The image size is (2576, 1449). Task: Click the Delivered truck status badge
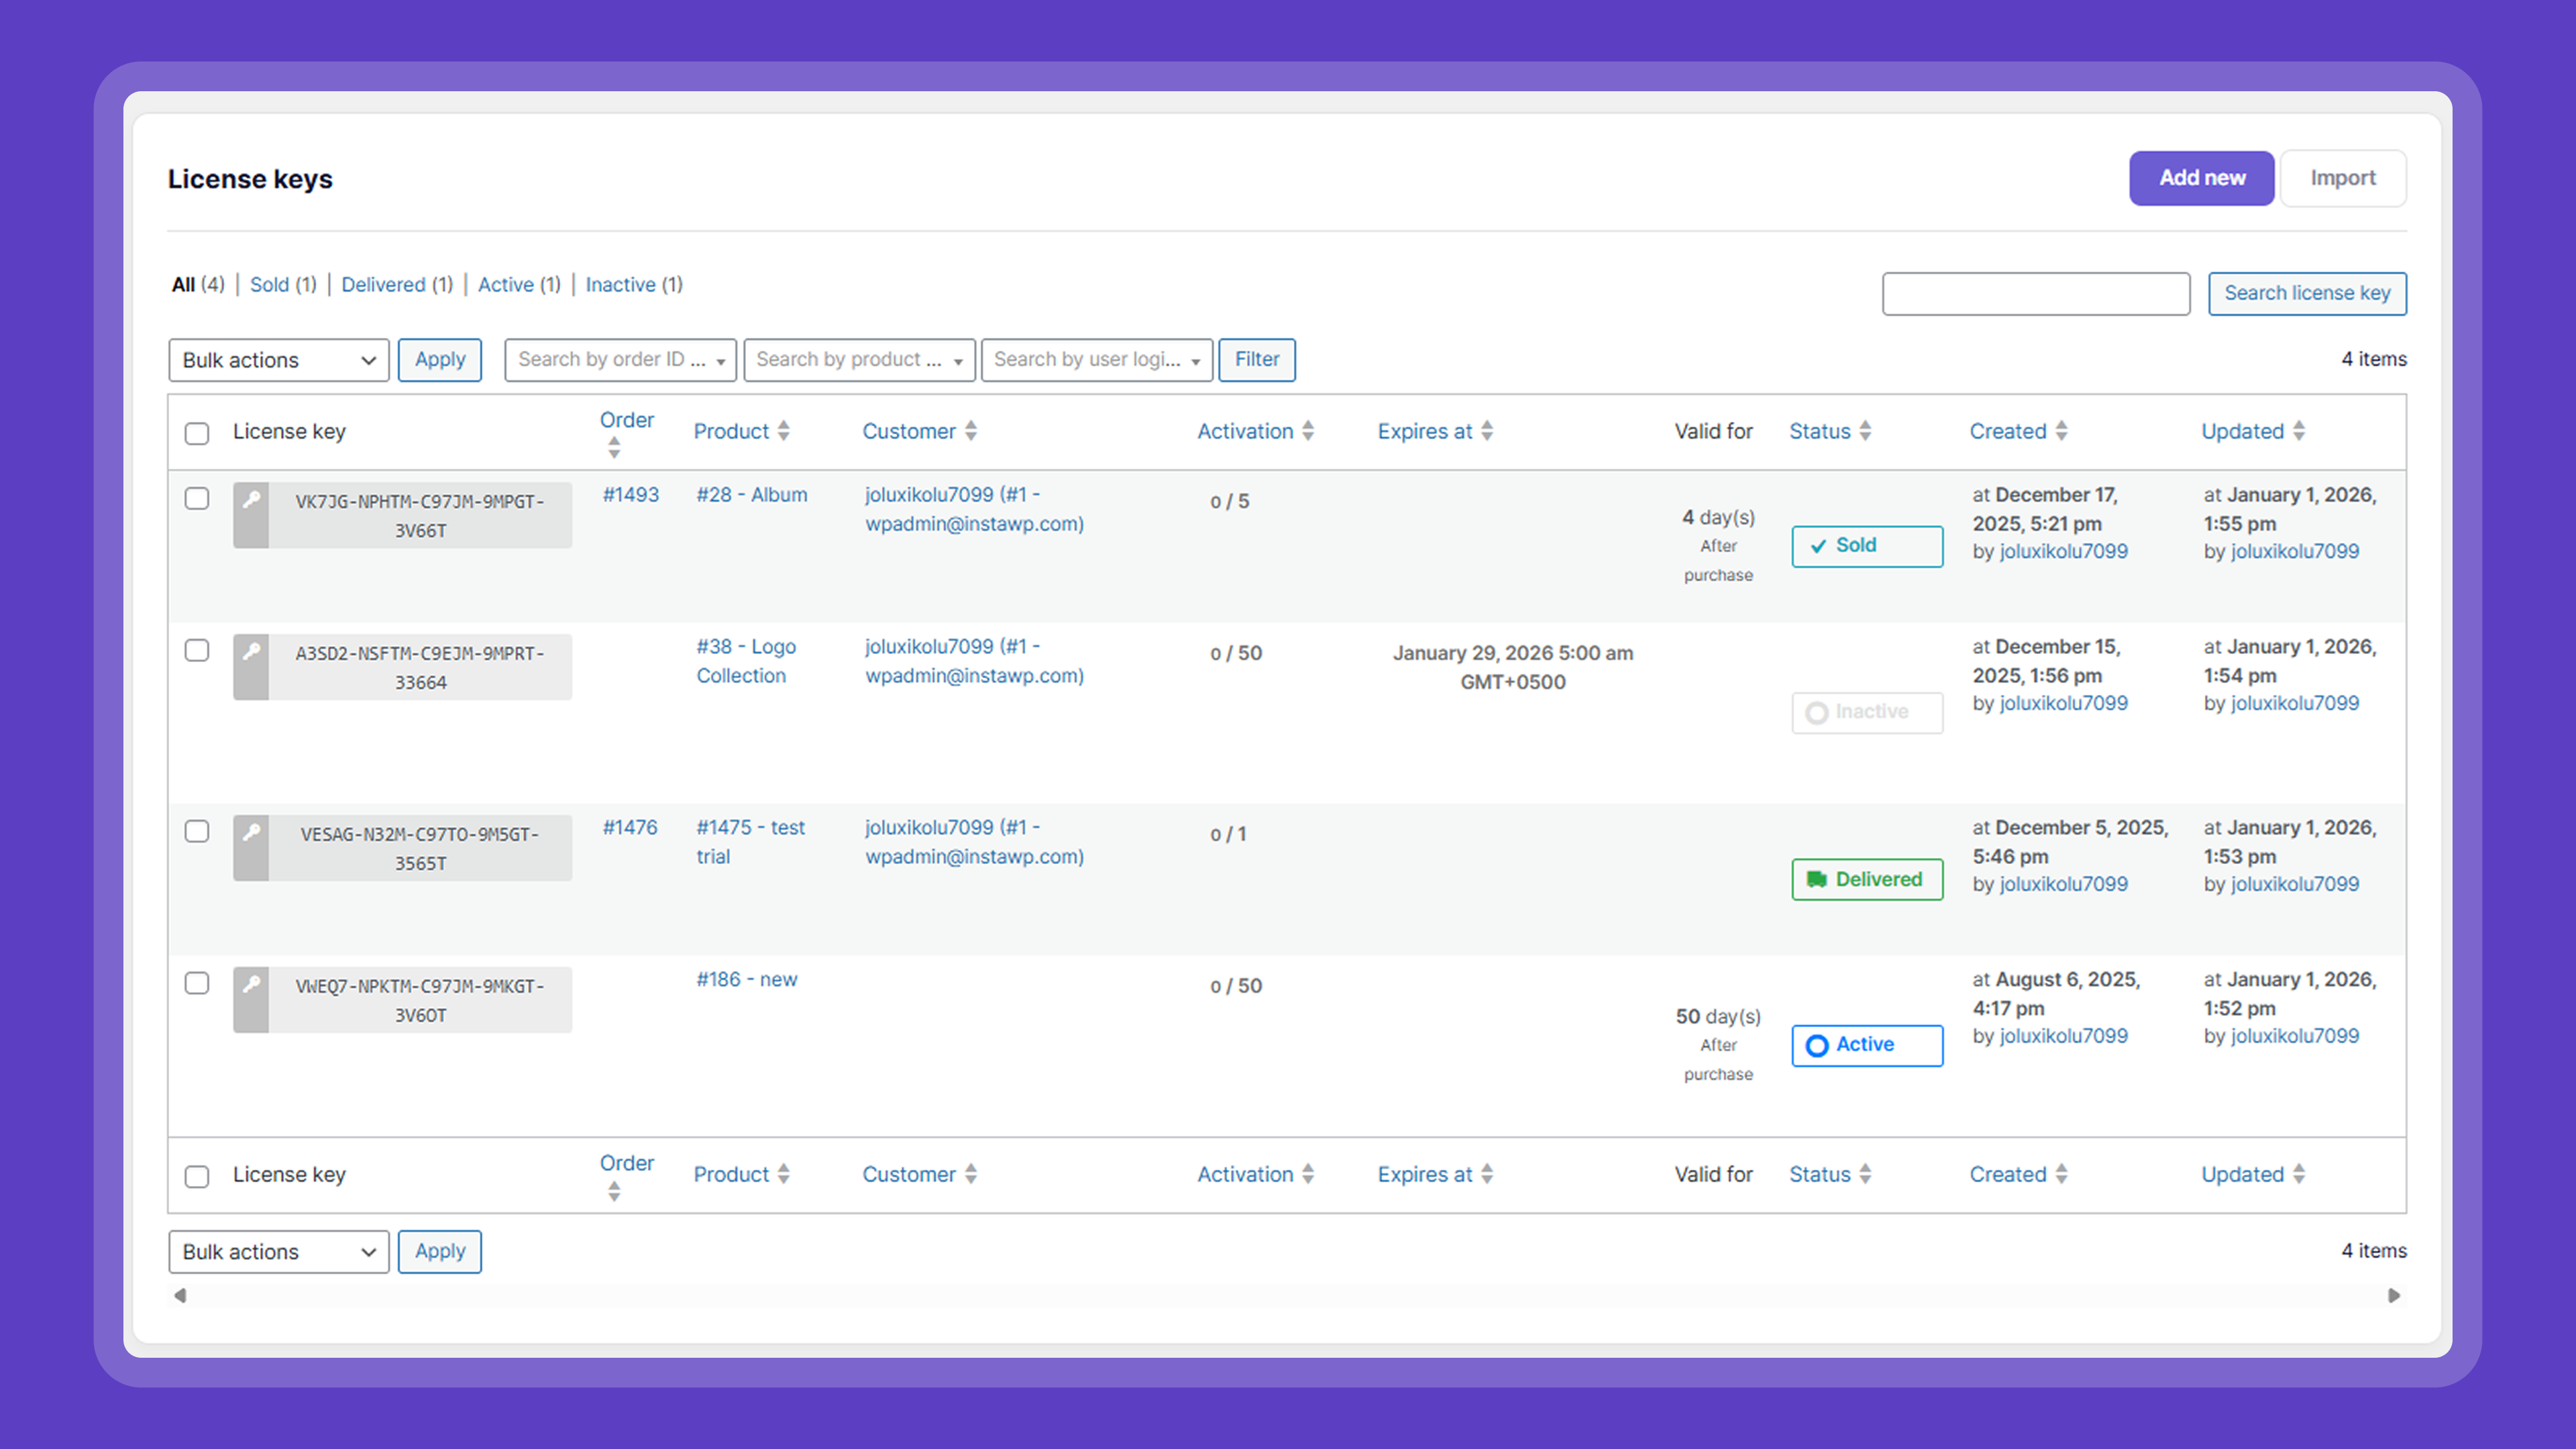(x=1866, y=879)
